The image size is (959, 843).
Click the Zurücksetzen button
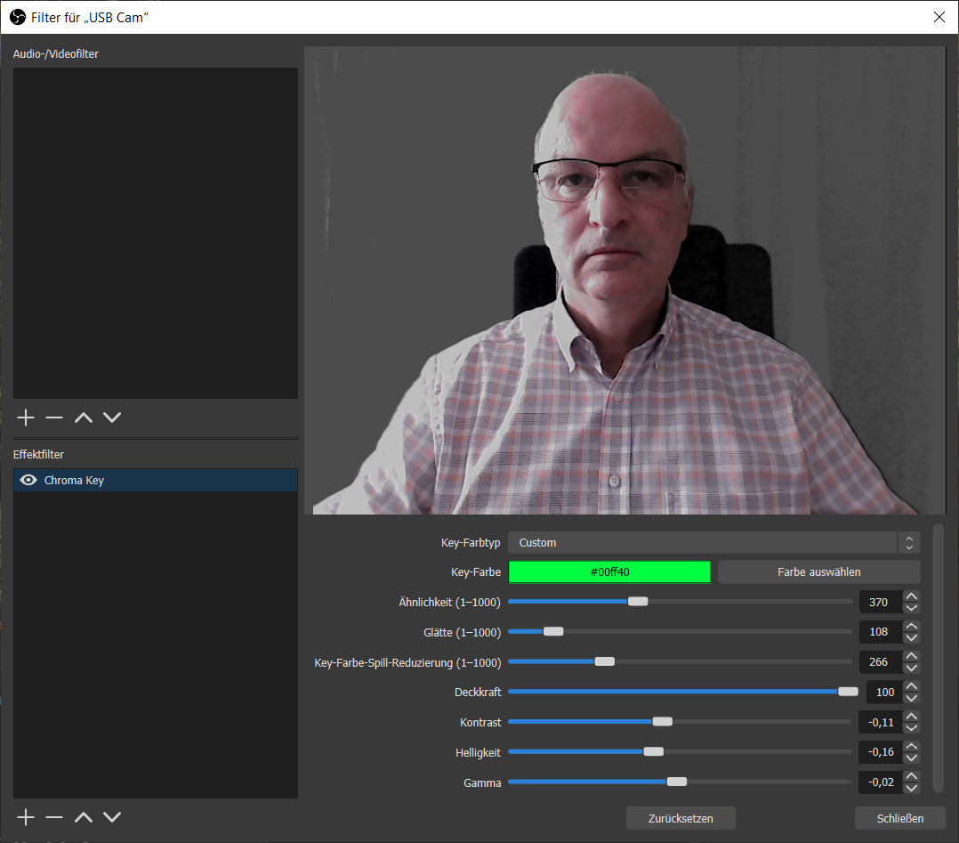coord(681,818)
